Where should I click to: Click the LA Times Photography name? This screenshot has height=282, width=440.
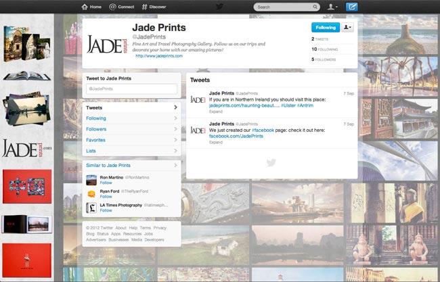(x=121, y=205)
